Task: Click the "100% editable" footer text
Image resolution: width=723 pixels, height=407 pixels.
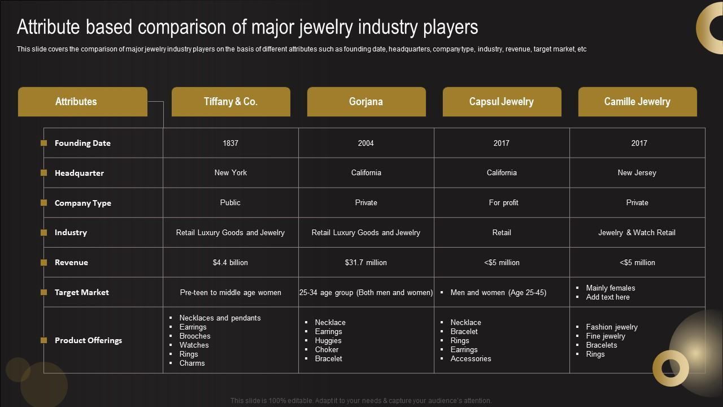Action: tap(361, 401)
